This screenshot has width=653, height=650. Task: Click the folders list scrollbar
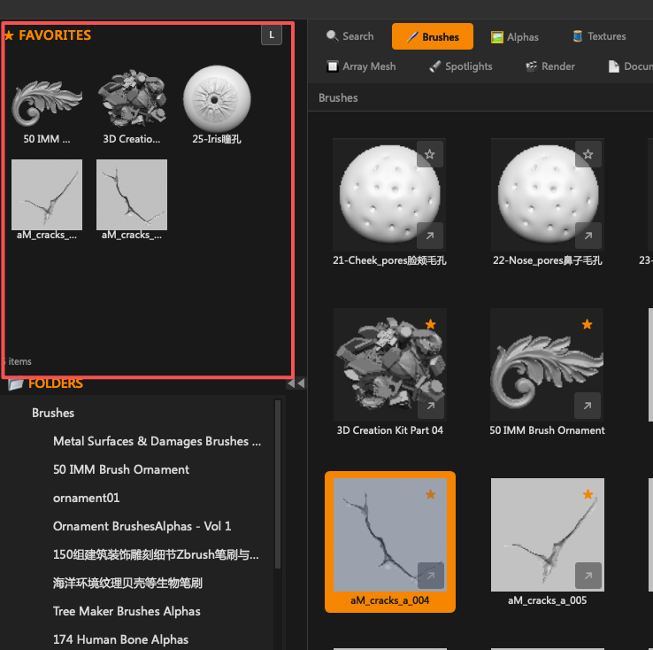278,485
